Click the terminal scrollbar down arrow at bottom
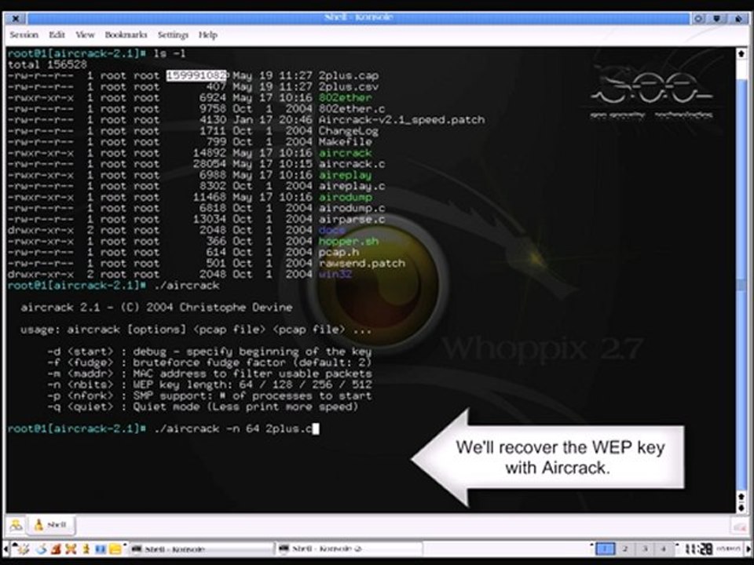Image resolution: width=754 pixels, height=565 pixels. pos(741,508)
